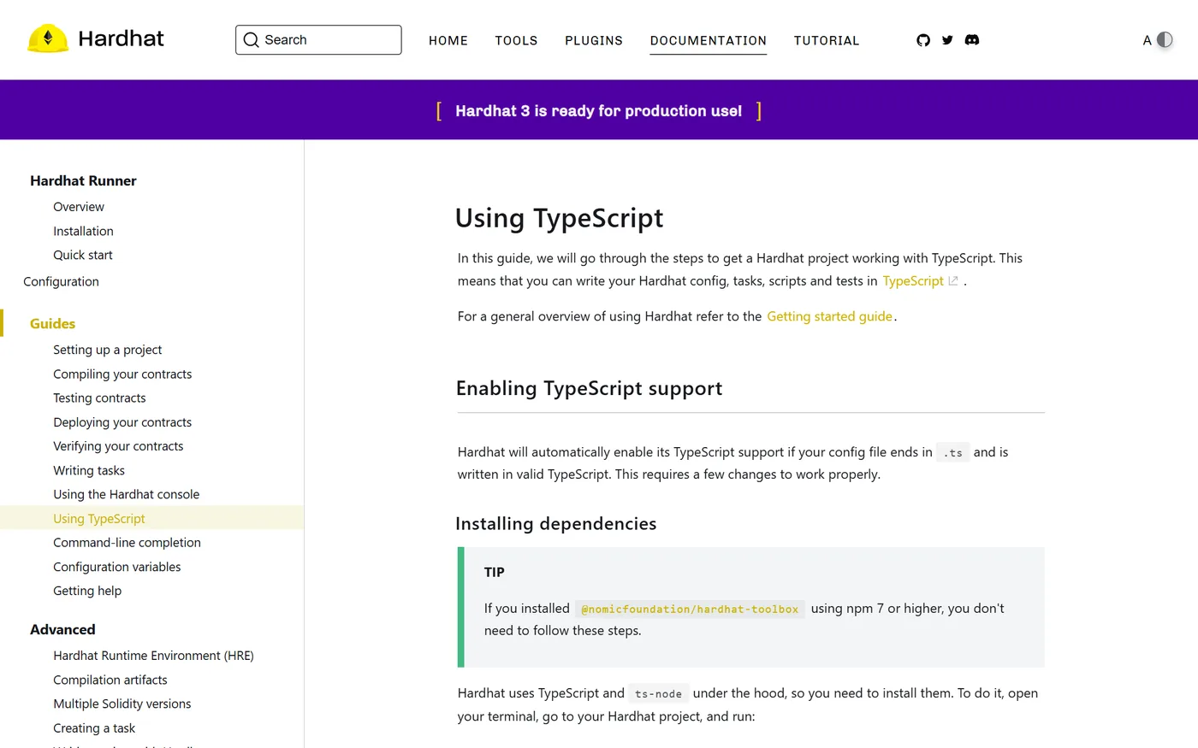Select Setting up a project guide
The image size is (1198, 748).
[107, 350]
